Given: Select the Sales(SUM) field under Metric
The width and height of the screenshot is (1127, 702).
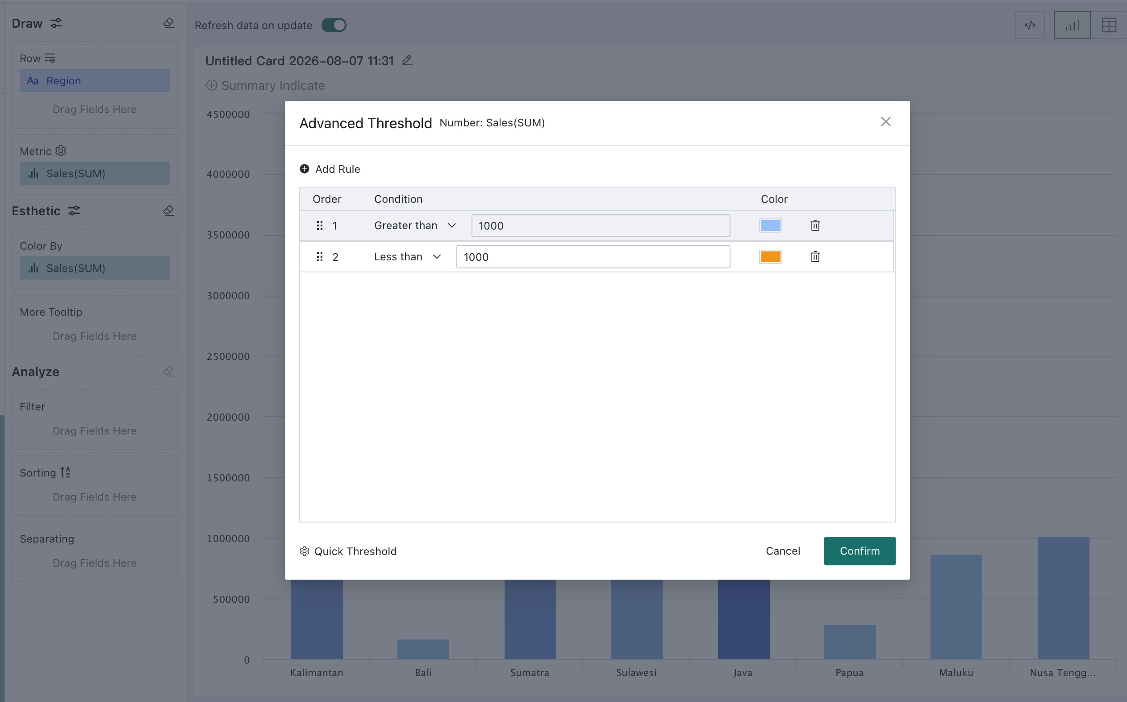Looking at the screenshot, I should [95, 174].
